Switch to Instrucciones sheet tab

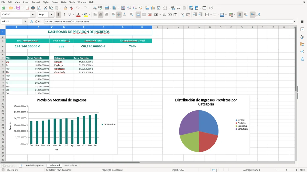(x=71, y=166)
